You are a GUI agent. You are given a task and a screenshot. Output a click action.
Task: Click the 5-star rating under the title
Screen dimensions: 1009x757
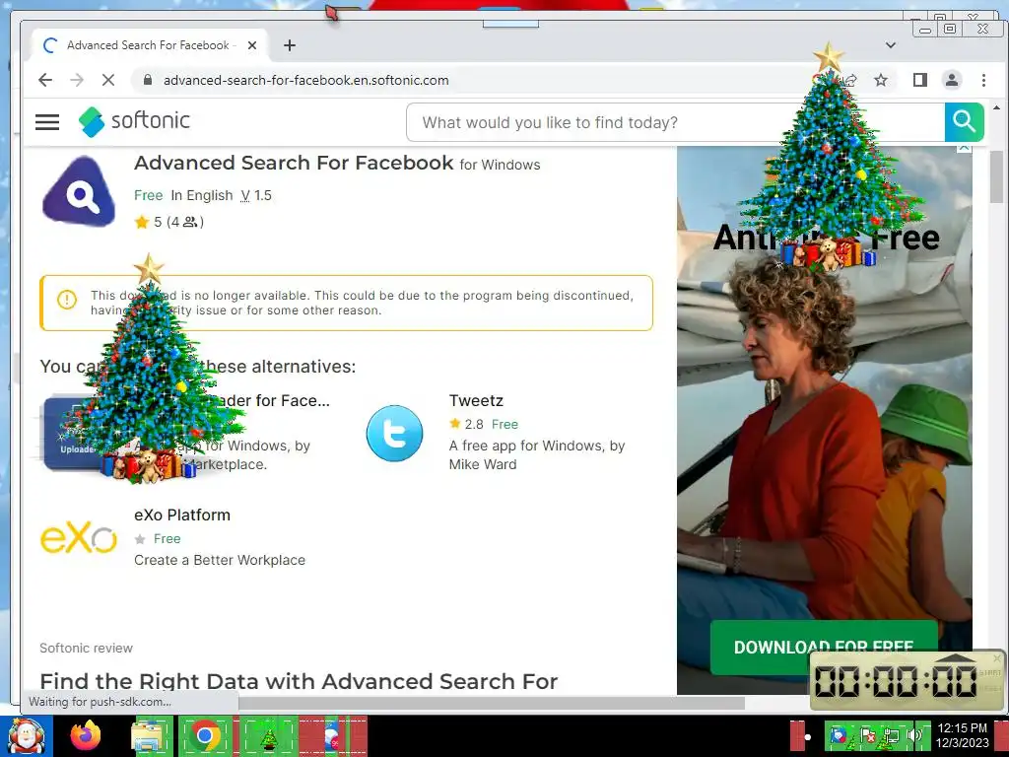168,222
